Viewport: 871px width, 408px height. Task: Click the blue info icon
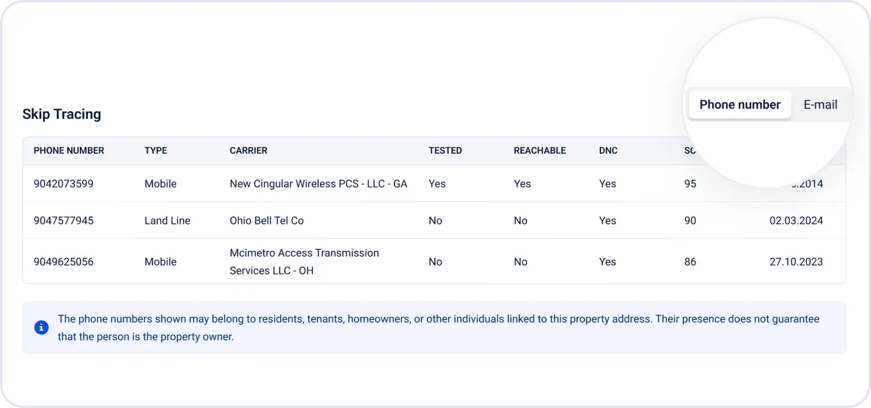(41, 328)
